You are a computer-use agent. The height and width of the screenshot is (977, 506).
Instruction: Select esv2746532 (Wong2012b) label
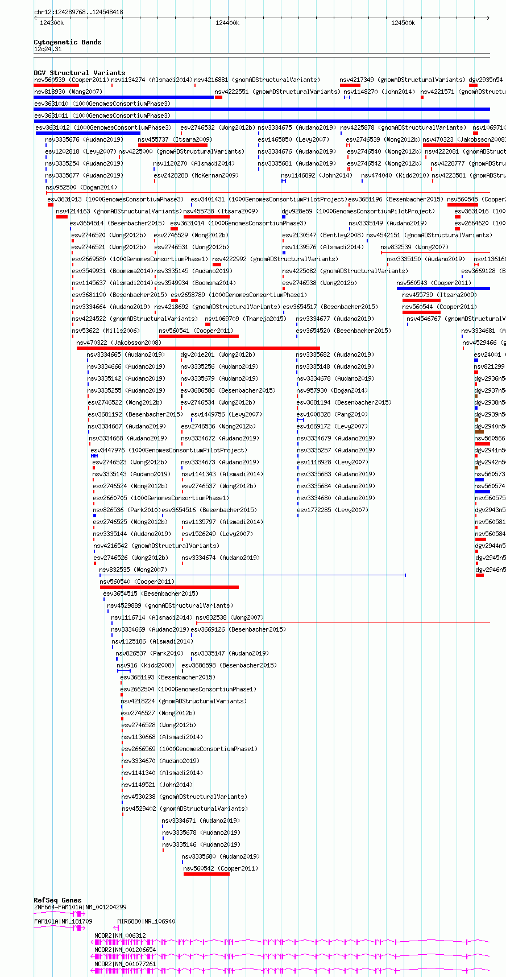coord(218,128)
